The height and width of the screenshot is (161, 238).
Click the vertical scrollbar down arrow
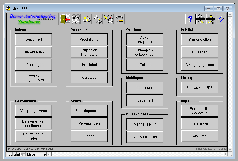(230, 149)
